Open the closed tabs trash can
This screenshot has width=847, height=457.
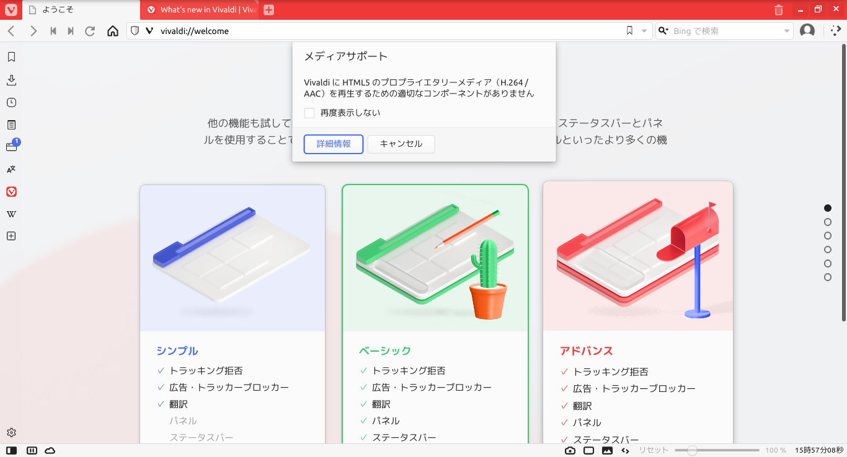click(x=779, y=10)
